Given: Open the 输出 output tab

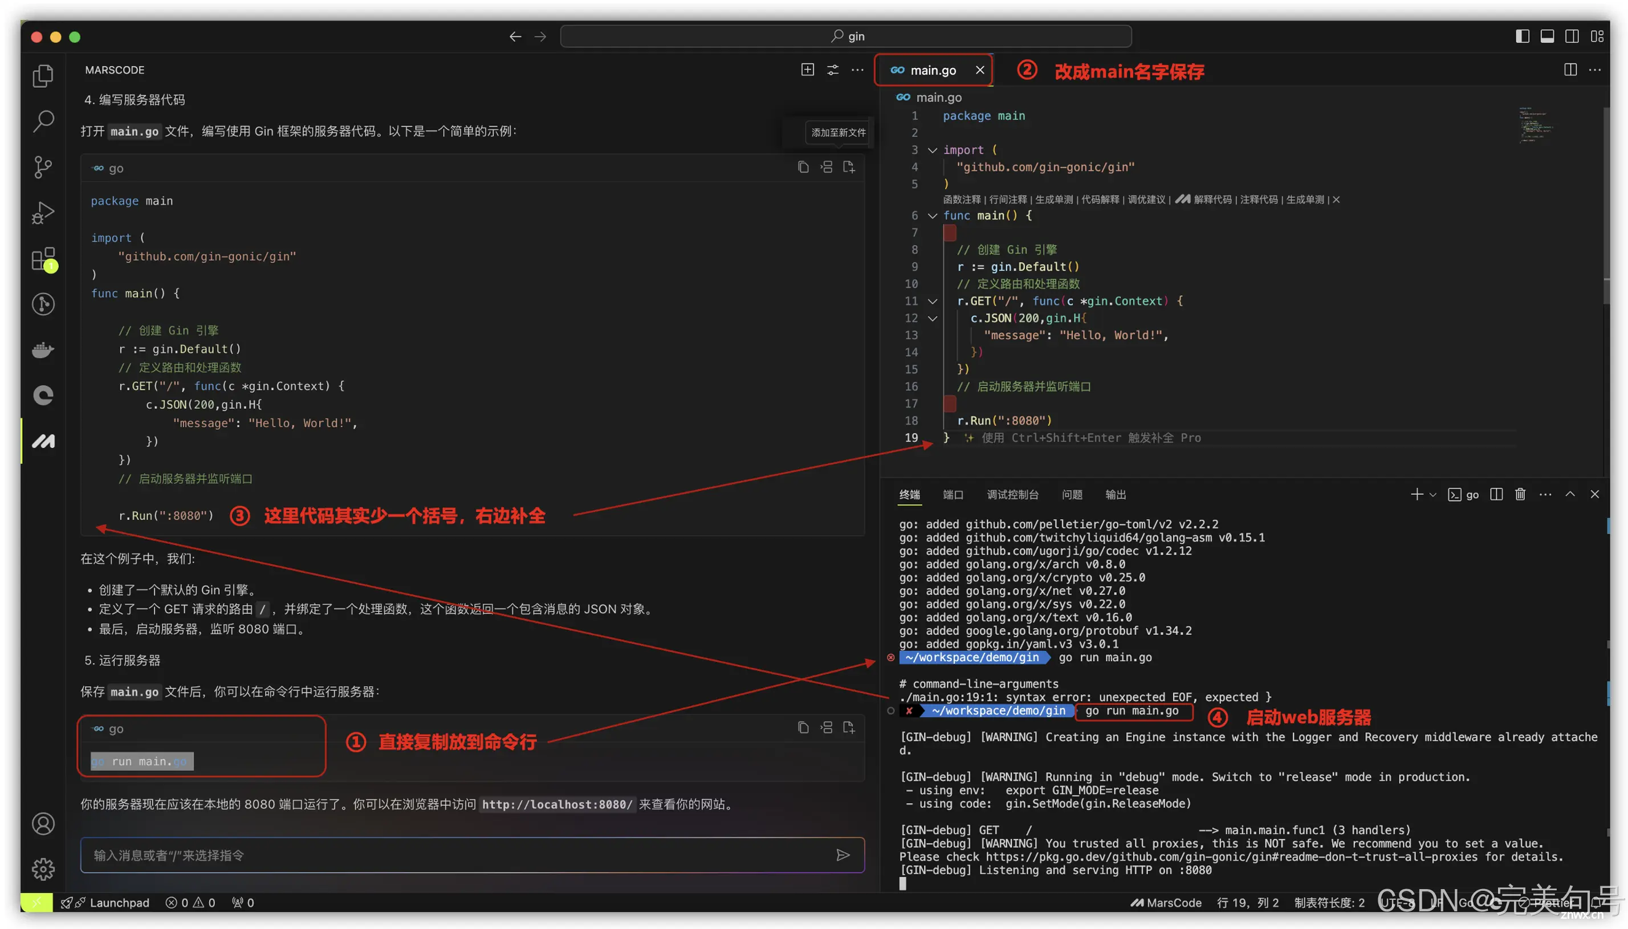Looking at the screenshot, I should click(1115, 495).
